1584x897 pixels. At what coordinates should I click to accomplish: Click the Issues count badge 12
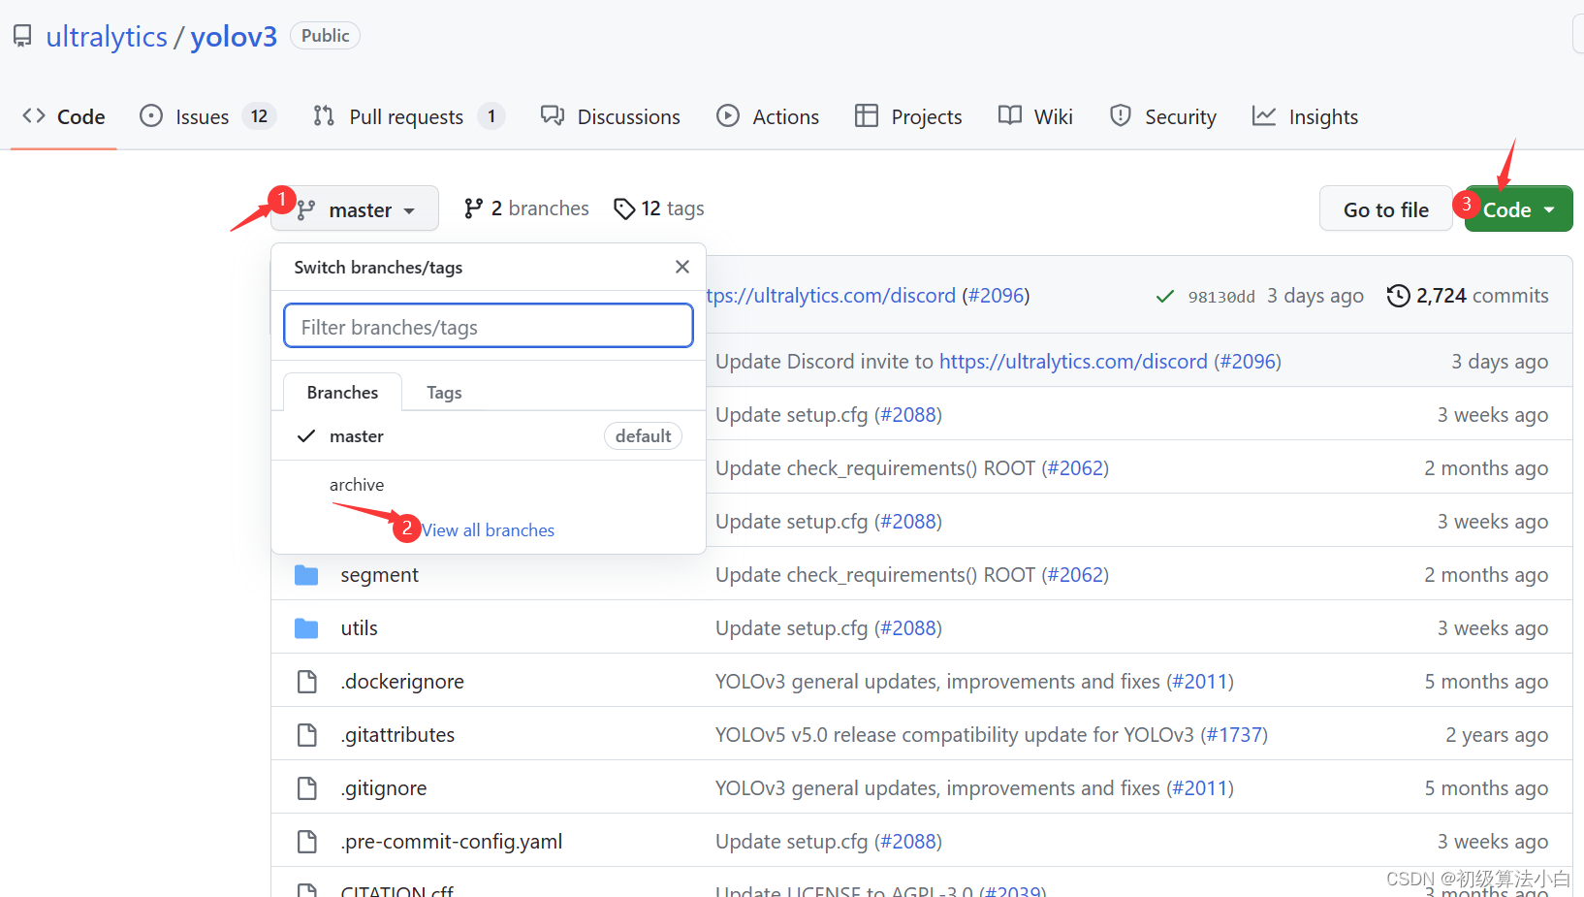259,117
